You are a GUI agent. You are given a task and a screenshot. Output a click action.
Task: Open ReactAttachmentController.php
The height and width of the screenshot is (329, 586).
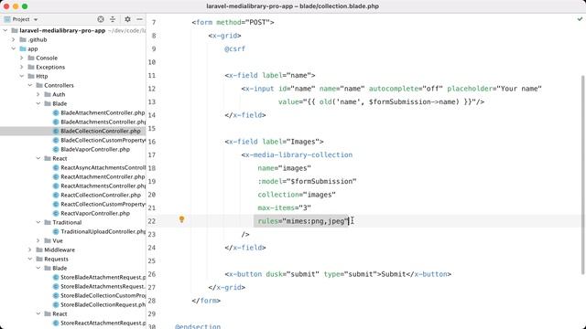click(x=103, y=176)
